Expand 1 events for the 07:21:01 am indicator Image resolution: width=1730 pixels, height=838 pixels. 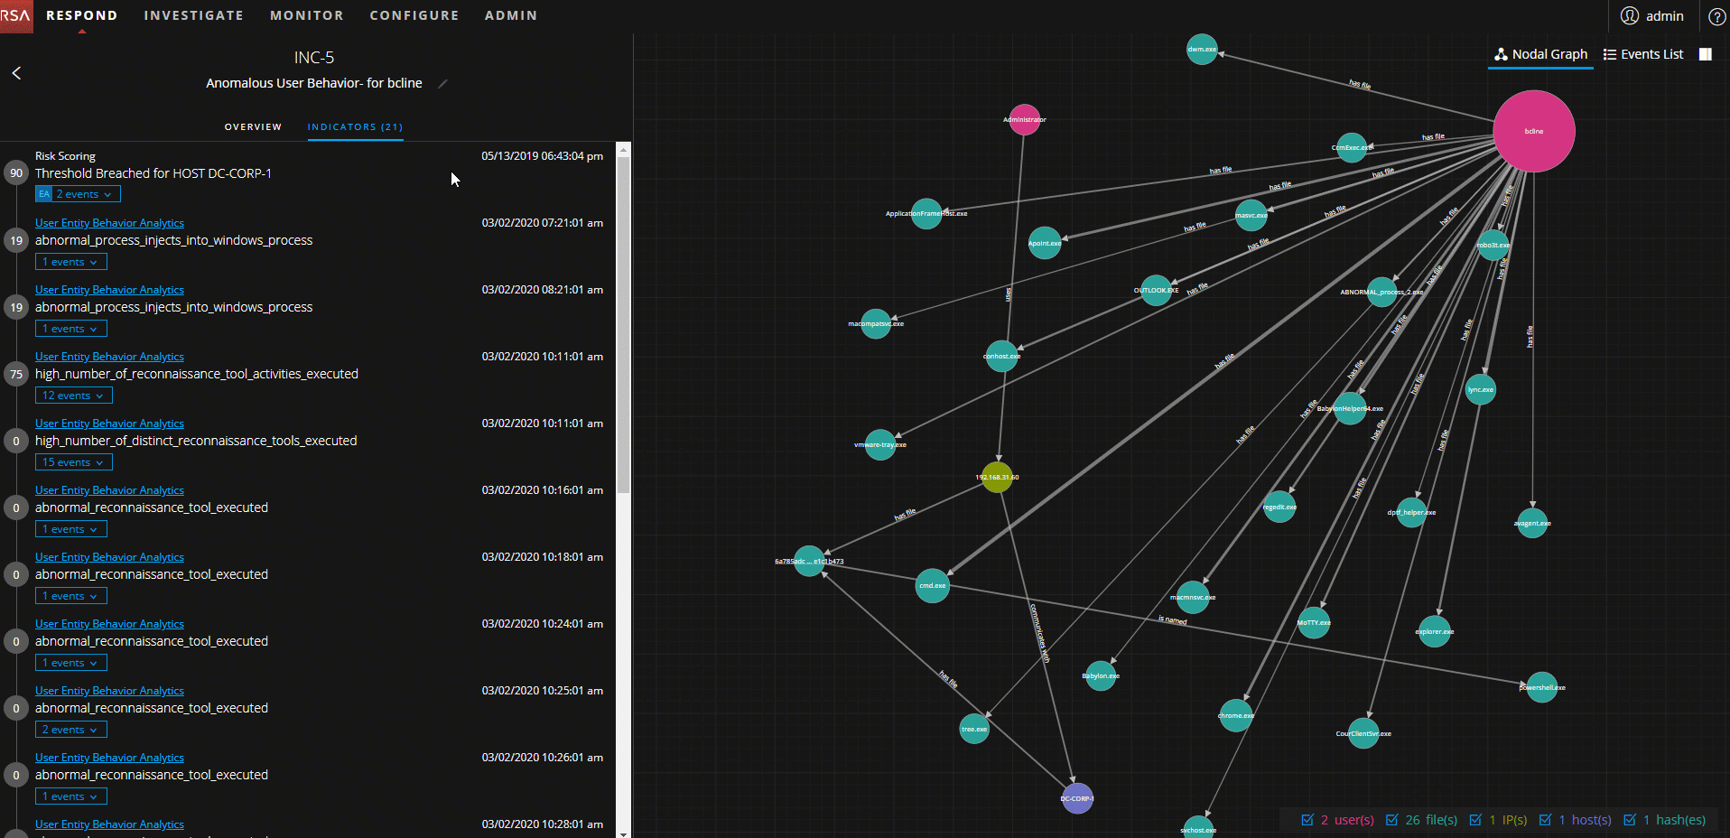tap(71, 262)
